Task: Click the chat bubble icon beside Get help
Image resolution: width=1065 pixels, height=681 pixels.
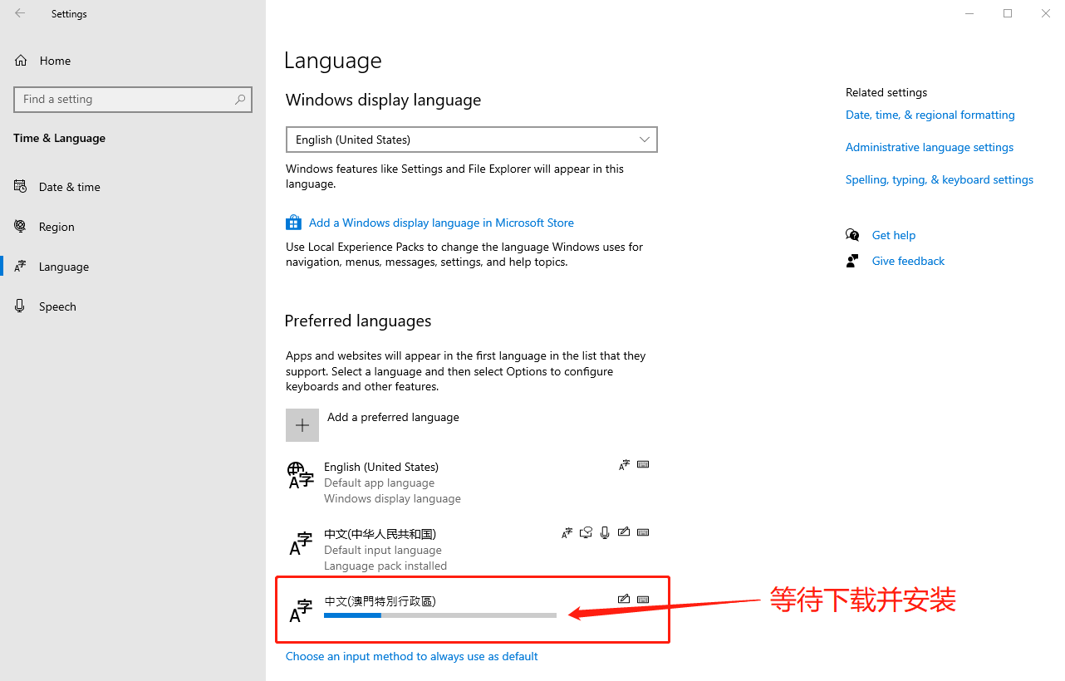Action: point(852,235)
